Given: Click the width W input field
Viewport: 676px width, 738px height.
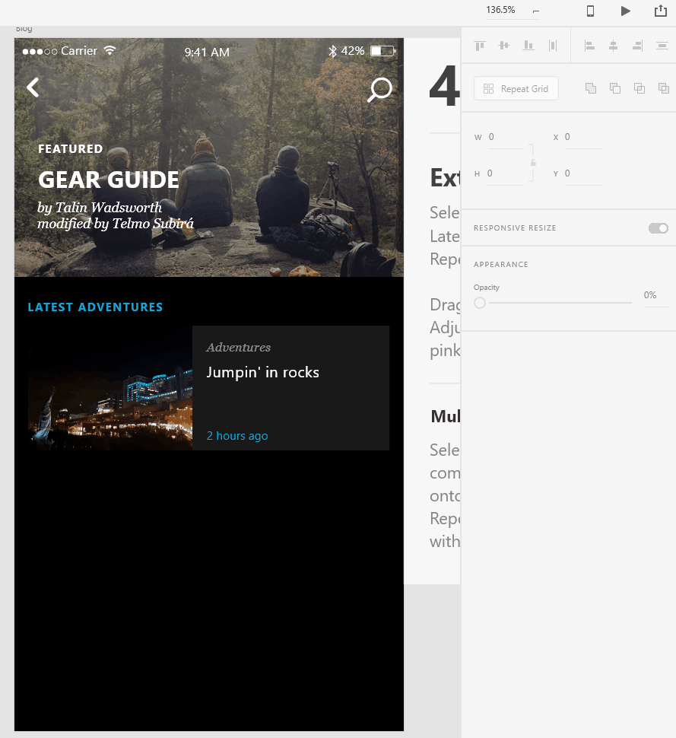Looking at the screenshot, I should (504, 137).
